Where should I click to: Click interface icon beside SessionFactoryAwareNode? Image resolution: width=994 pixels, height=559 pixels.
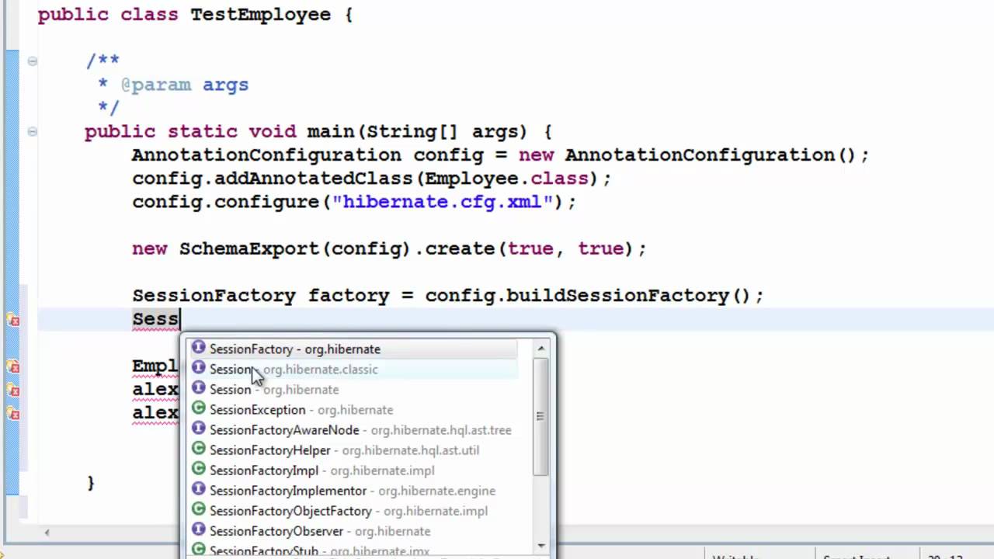click(x=199, y=429)
